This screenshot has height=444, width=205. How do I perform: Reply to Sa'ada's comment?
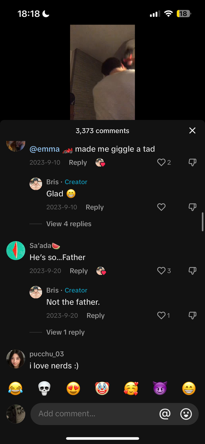[79, 271]
